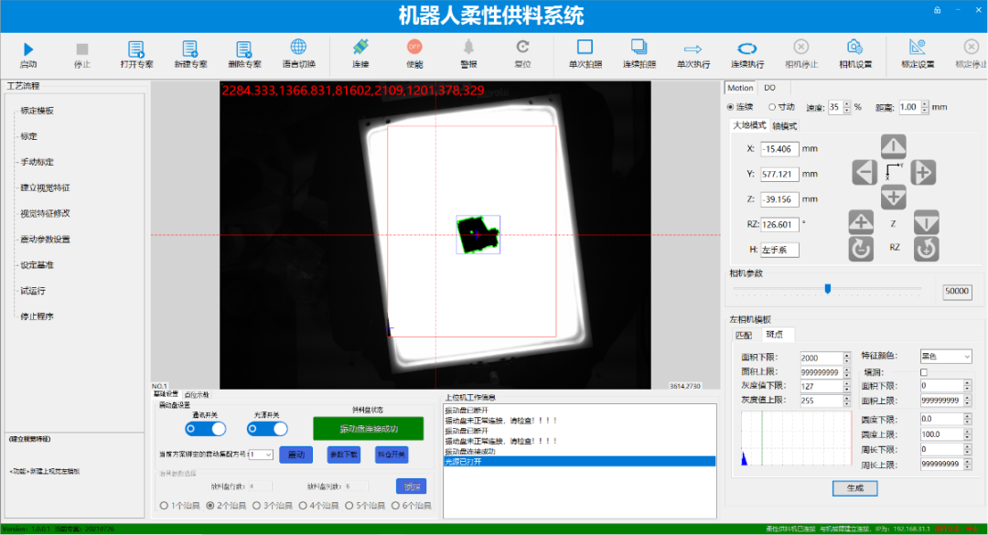Adjust the 相机参数 exposure slider handle
The width and height of the screenshot is (988, 535).
(828, 289)
